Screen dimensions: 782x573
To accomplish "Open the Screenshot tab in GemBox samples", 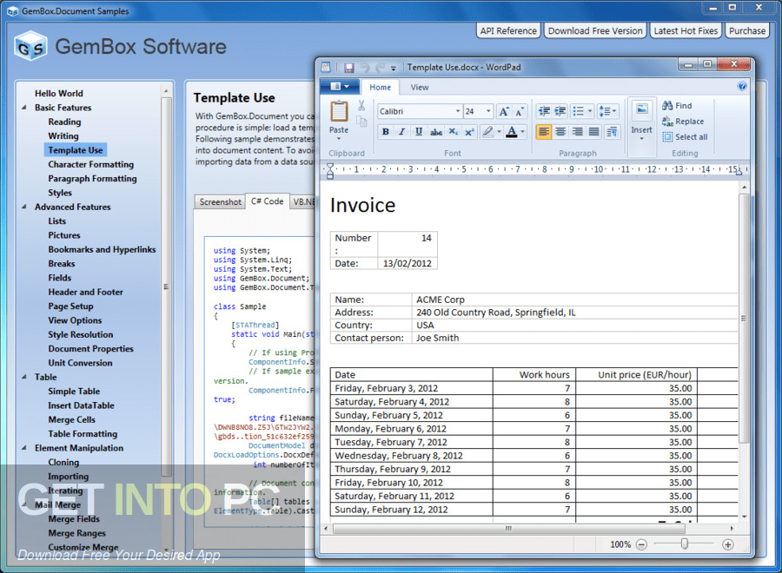I will [220, 201].
